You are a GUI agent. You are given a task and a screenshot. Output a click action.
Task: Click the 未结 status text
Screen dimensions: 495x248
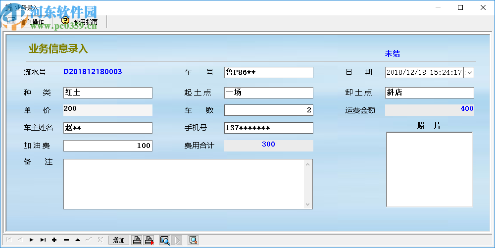point(393,53)
